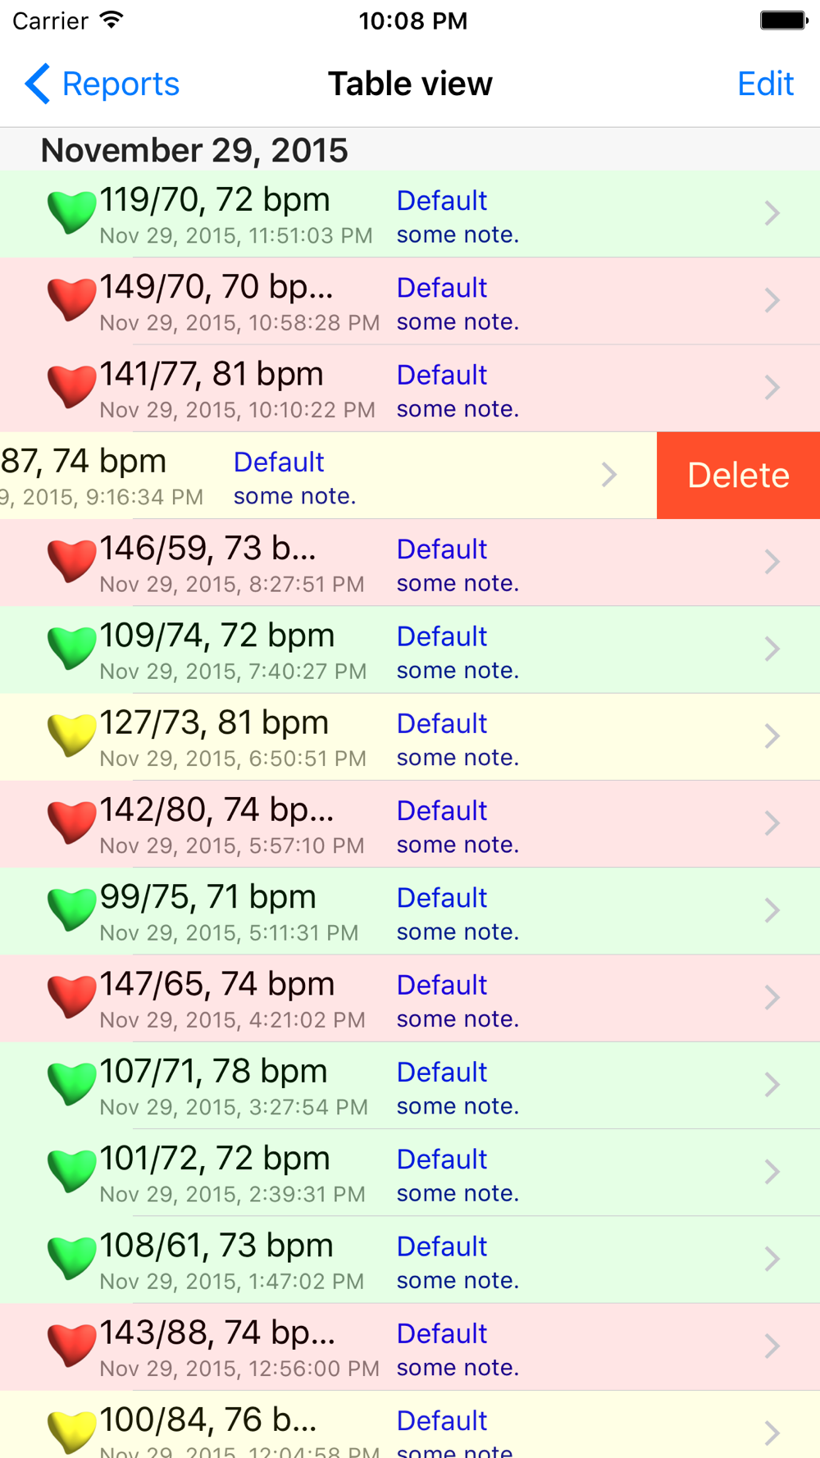Image resolution: width=820 pixels, height=1458 pixels.
Task: Open the swiped 9:16:34 PM row chevron
Action: pyautogui.click(x=608, y=475)
